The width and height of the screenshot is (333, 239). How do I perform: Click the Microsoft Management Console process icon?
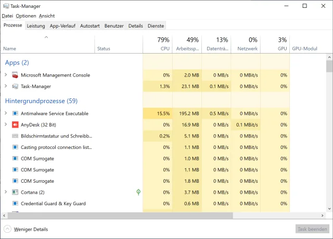[x=15, y=75]
